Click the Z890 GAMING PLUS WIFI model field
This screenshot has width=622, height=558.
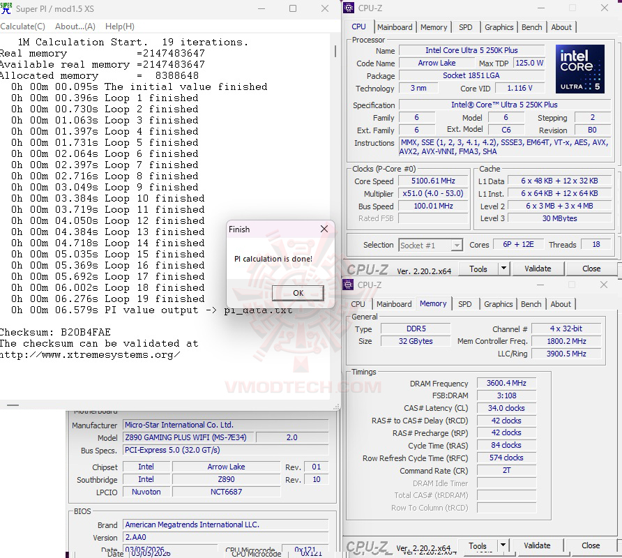click(188, 437)
